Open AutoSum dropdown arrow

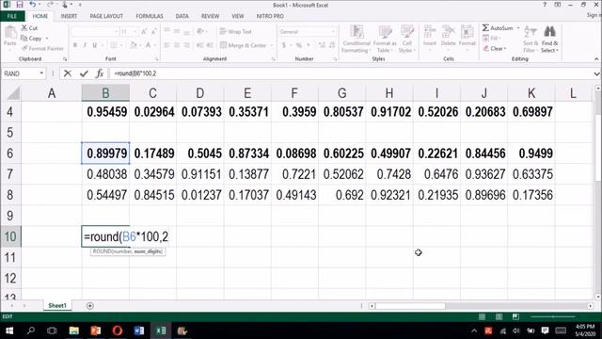(x=518, y=28)
